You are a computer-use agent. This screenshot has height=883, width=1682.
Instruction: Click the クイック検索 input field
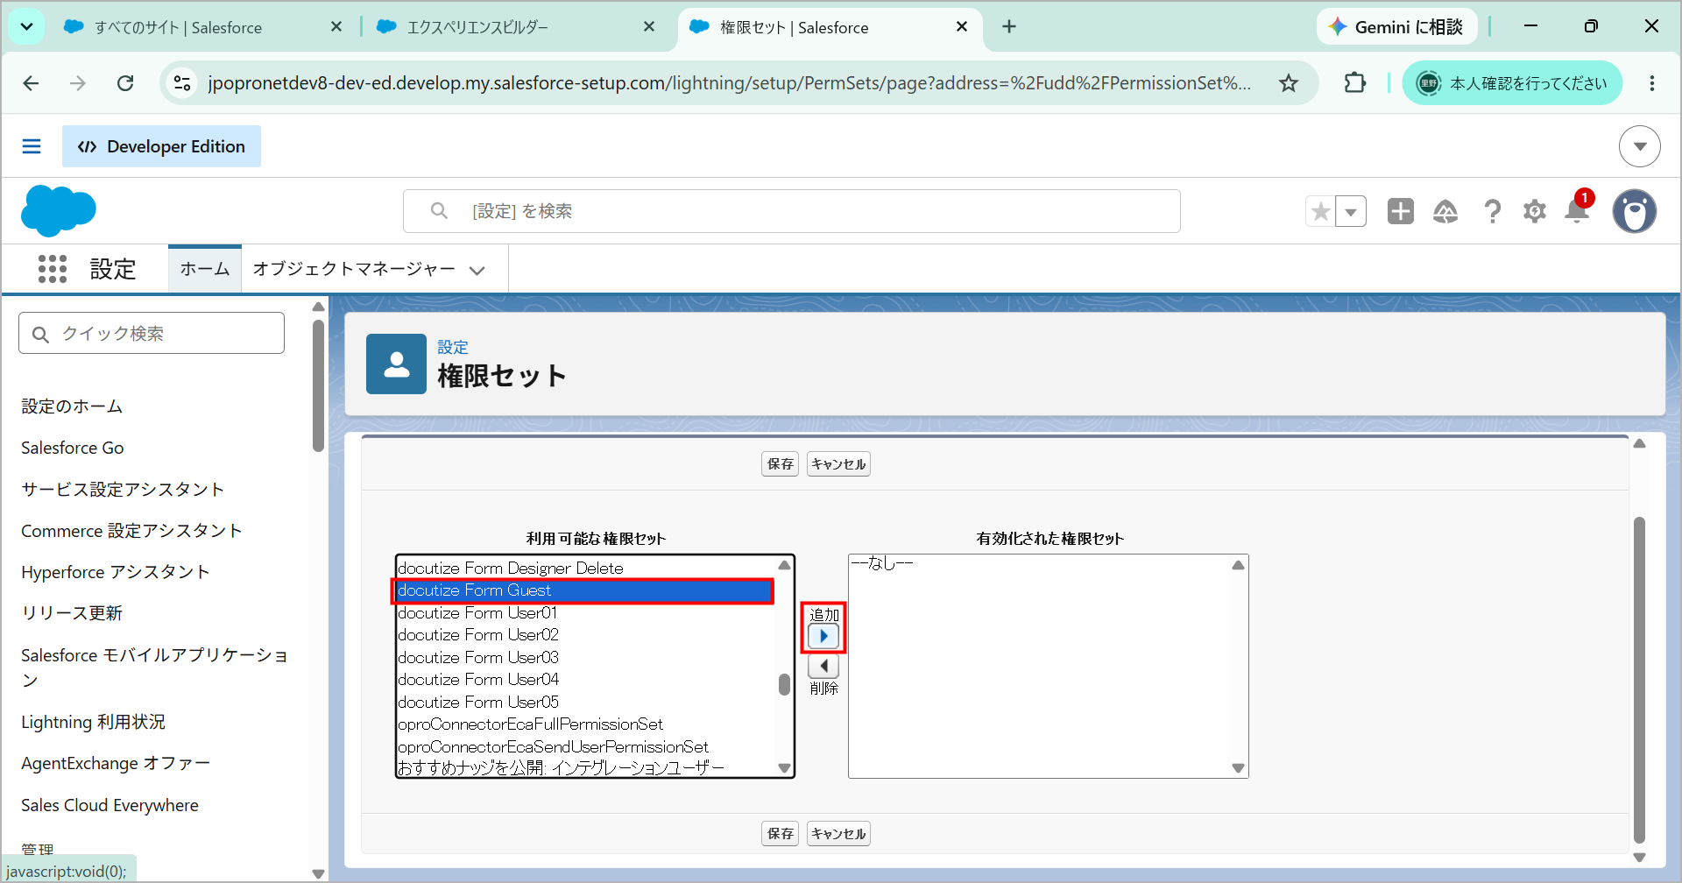[x=152, y=333]
